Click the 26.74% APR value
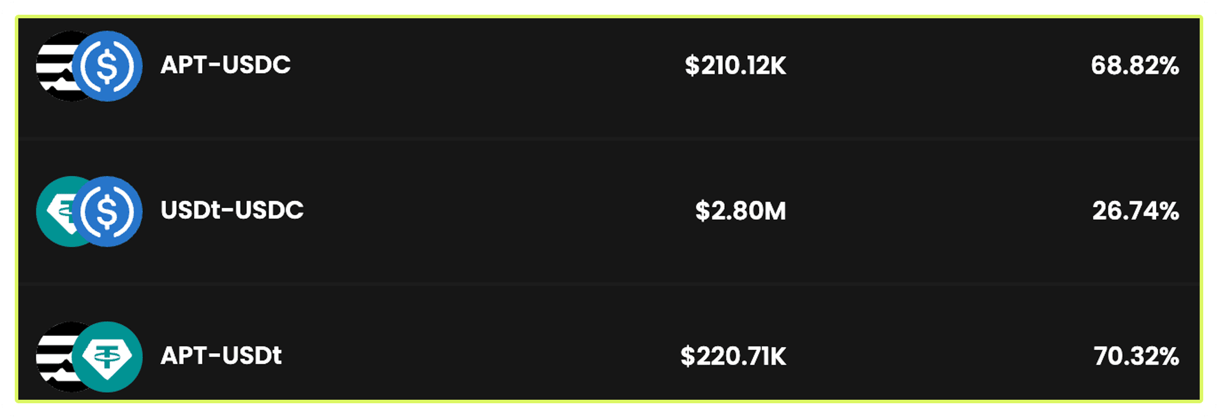1218x418 pixels. [x=1135, y=211]
